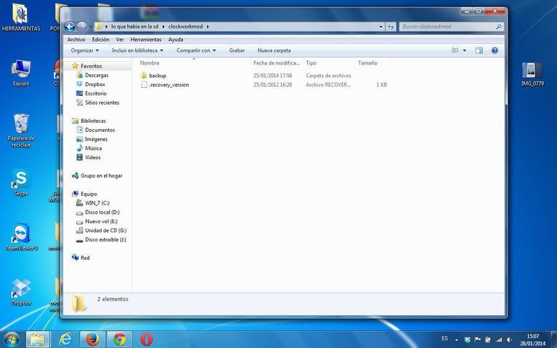Open Explorer help icon

[494, 51]
